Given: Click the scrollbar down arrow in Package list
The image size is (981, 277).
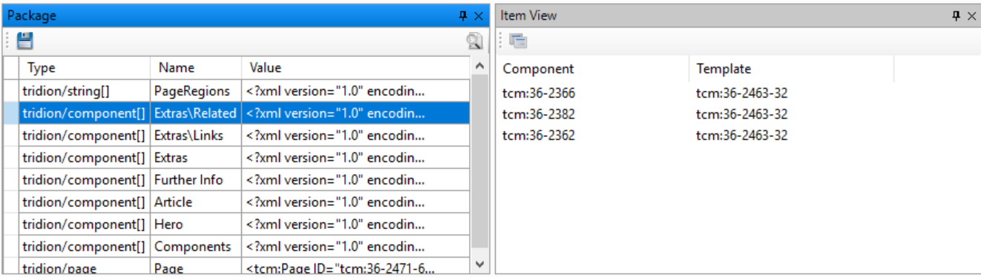Looking at the screenshot, I should 479,264.
